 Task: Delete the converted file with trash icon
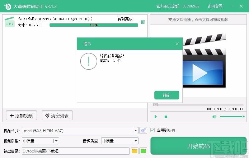pyautogui.click(x=143, y=22)
